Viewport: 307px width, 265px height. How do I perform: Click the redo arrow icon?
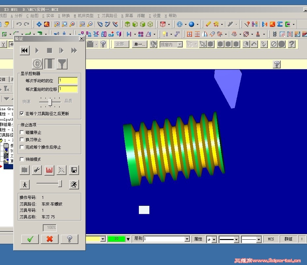click(27, 24)
